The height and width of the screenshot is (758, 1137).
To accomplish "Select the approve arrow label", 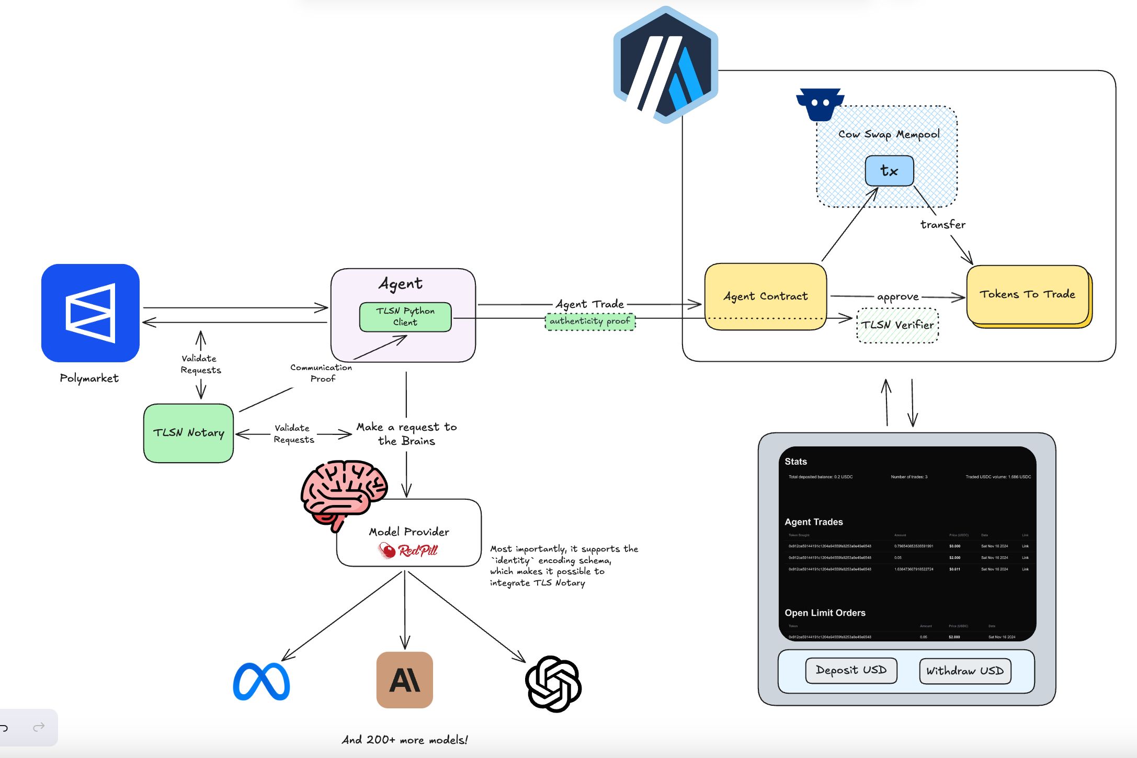I will pos(897,296).
